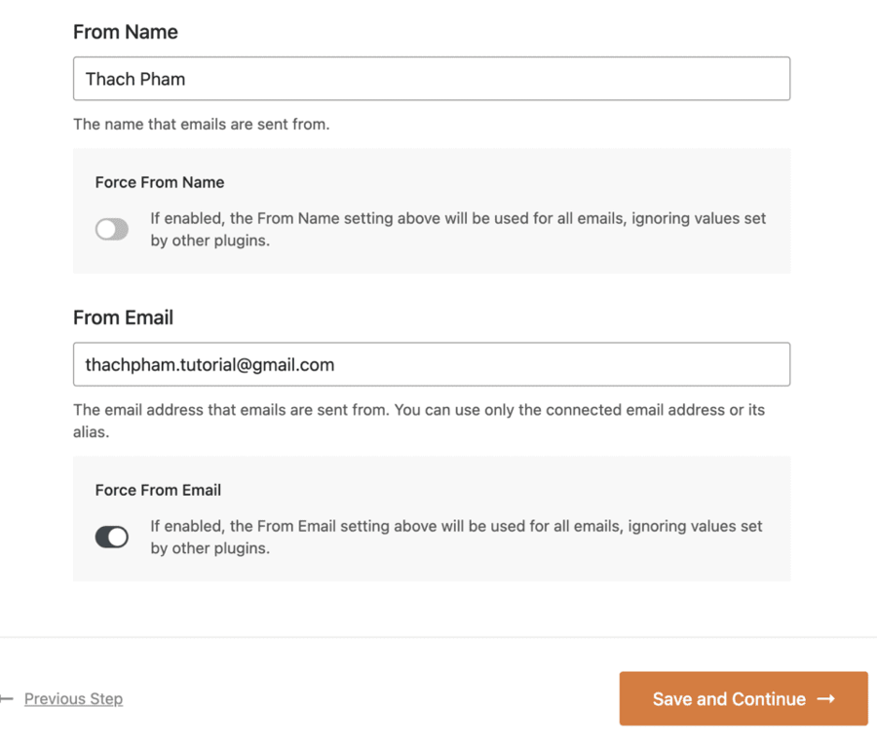
Task: Click the Force From Name description text
Action: [458, 229]
